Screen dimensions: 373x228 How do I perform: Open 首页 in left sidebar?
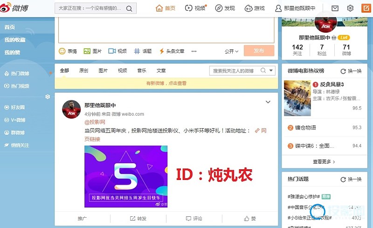[x=10, y=27]
